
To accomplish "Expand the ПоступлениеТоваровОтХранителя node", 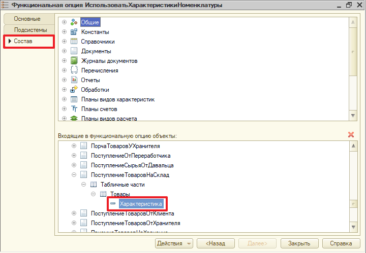I will (74, 223).
